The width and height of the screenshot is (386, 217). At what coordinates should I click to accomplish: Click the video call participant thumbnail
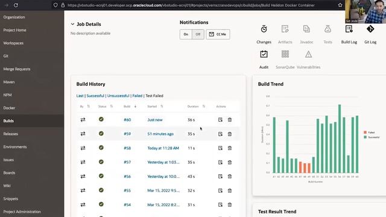(365, 11)
